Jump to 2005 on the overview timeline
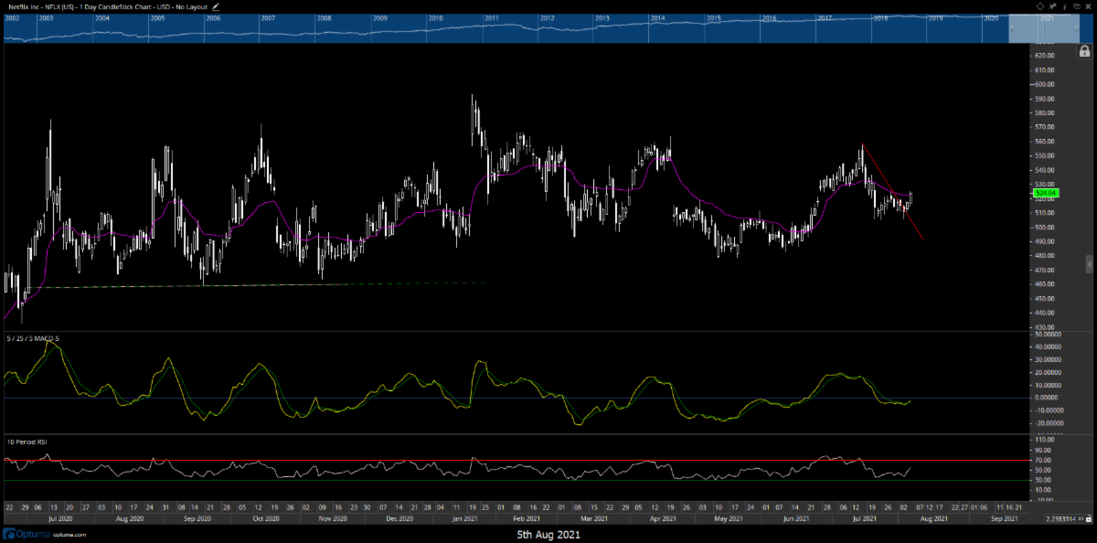This screenshot has height=543, width=1097. click(157, 18)
